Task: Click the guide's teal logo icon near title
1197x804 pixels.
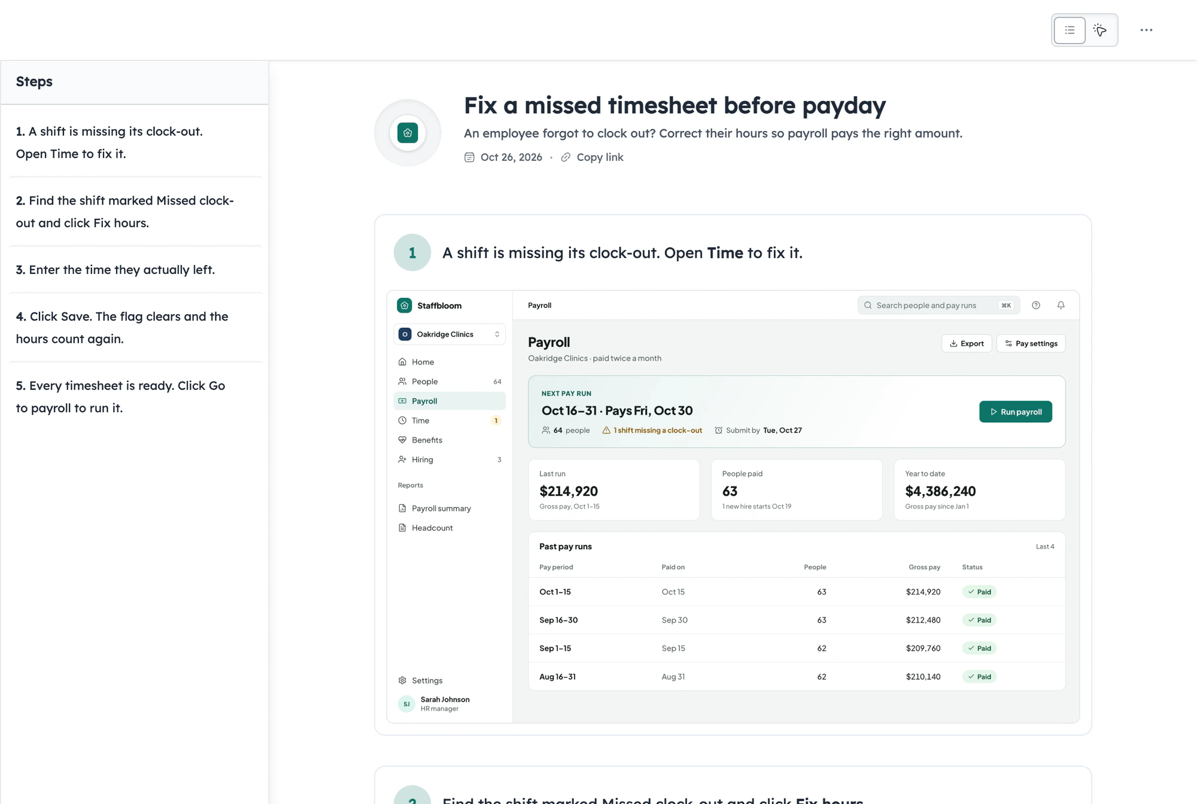Action: point(408,133)
